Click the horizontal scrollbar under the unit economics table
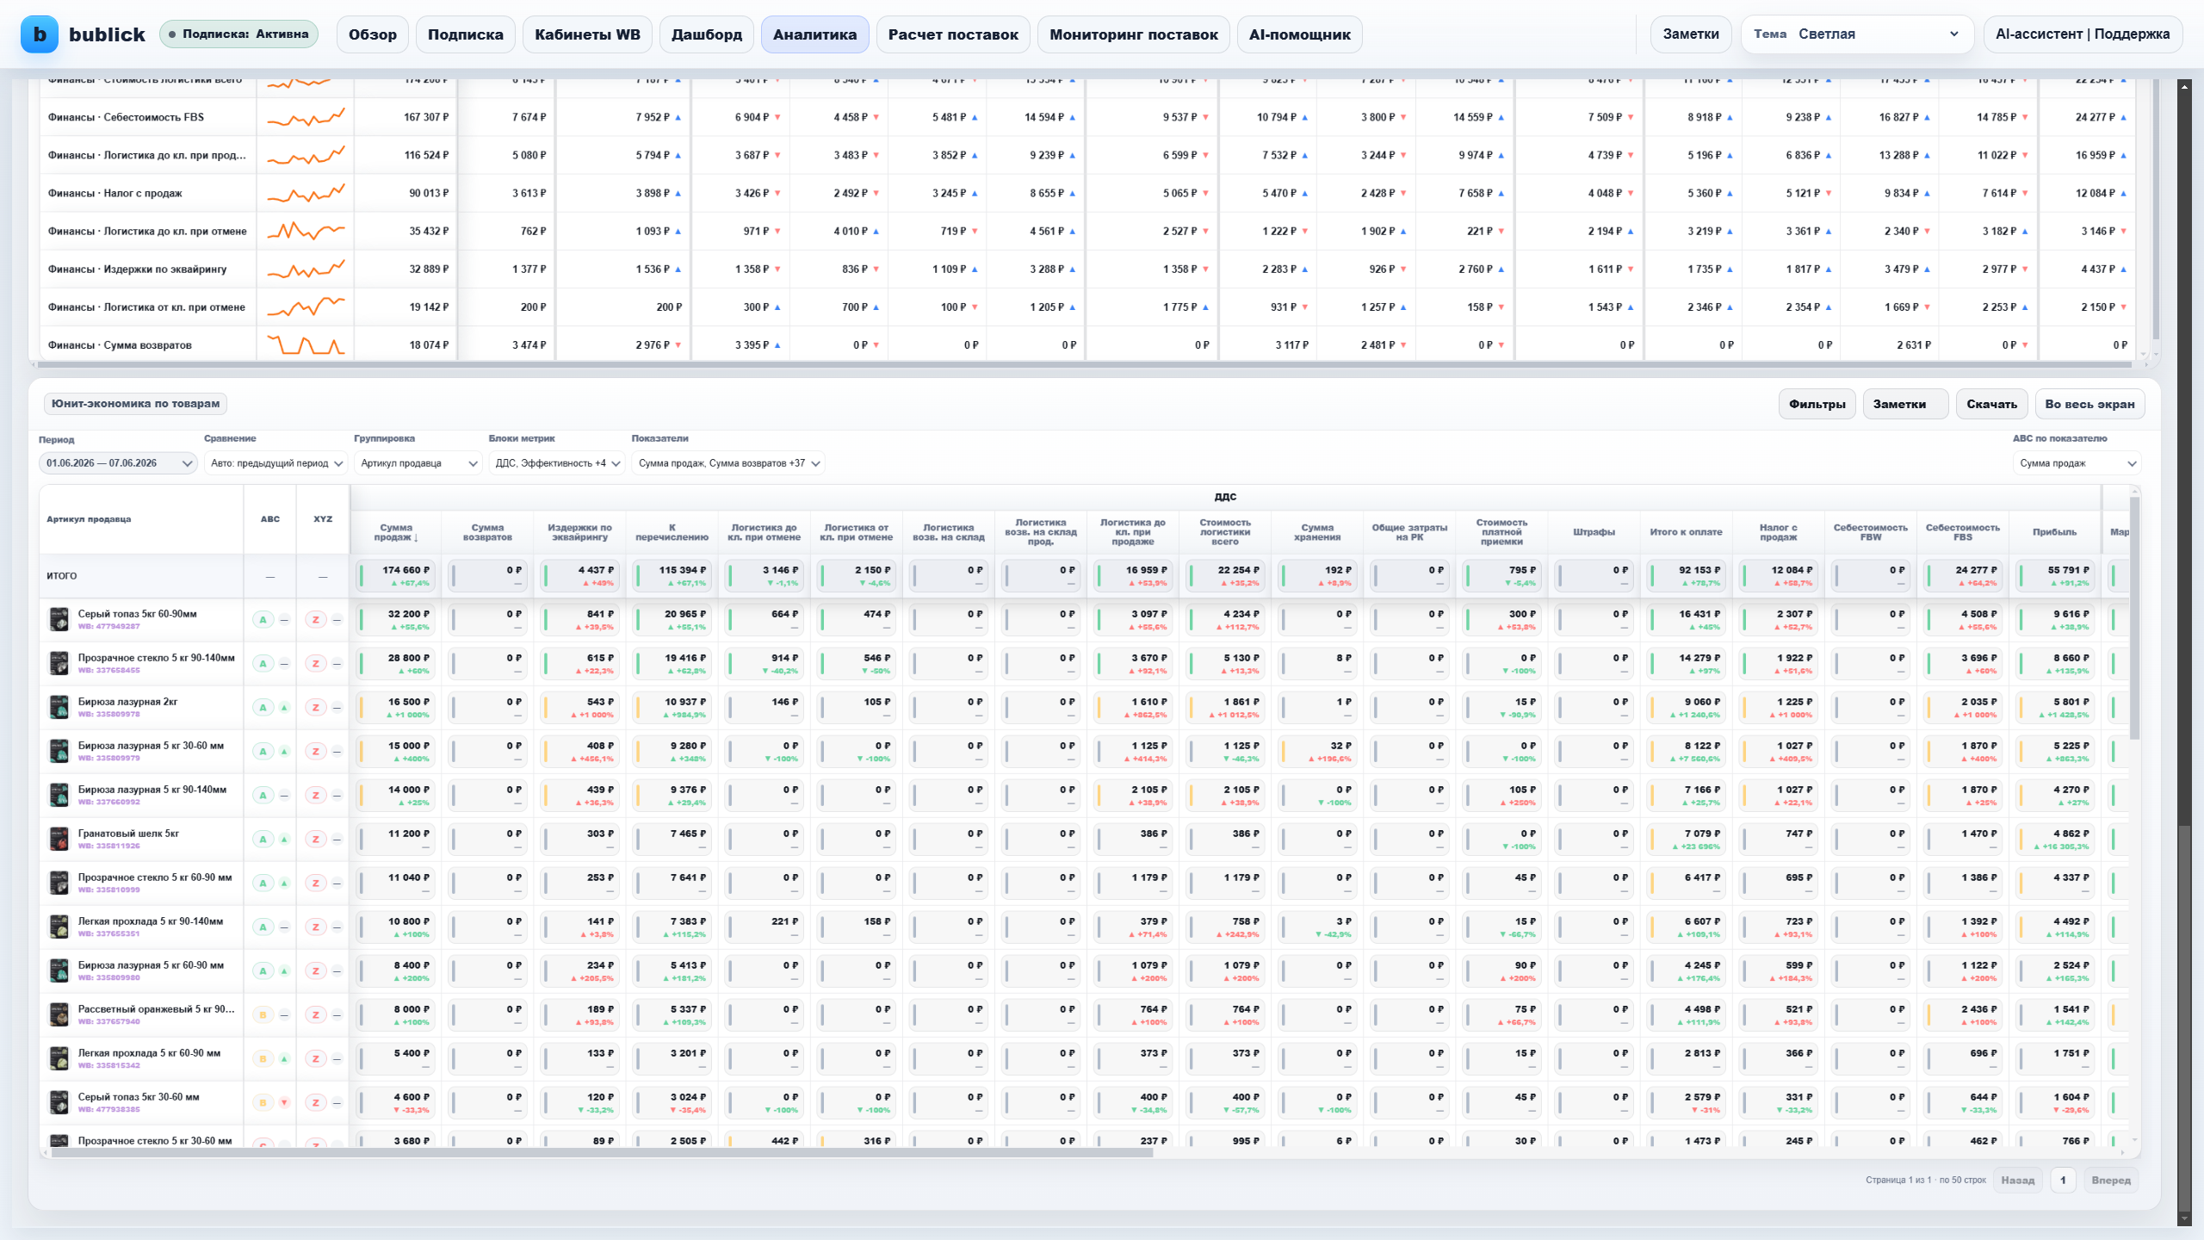2204x1240 pixels. (x=603, y=1152)
